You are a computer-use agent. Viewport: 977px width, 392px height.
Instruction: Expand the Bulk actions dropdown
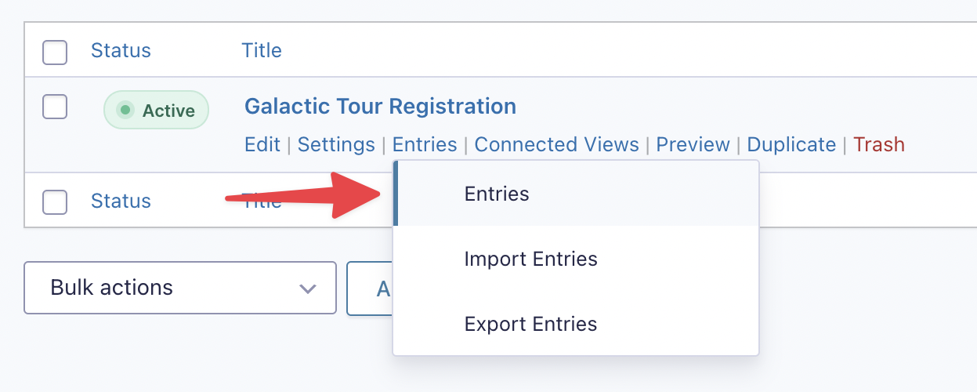pyautogui.click(x=180, y=288)
